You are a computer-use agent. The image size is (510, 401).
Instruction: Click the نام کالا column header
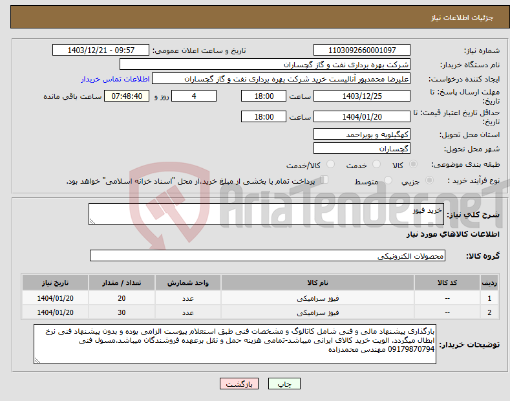pyautogui.click(x=317, y=283)
